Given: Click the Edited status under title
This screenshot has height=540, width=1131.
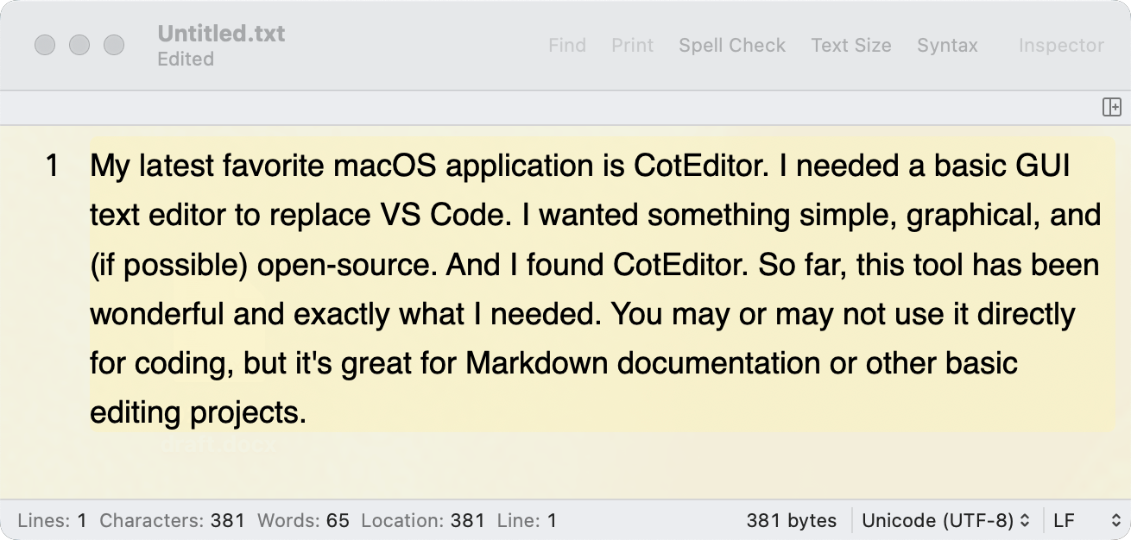Looking at the screenshot, I should tap(186, 60).
